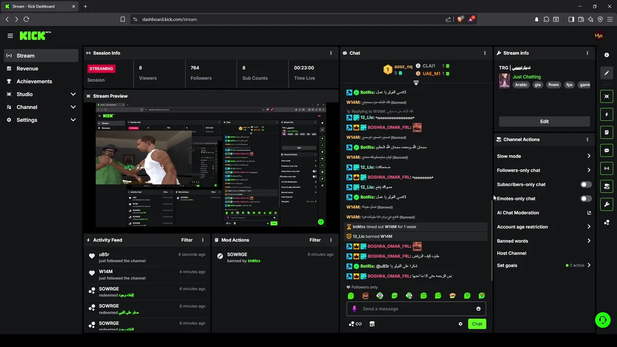Click the STREAMING status badge

pyautogui.click(x=101, y=68)
